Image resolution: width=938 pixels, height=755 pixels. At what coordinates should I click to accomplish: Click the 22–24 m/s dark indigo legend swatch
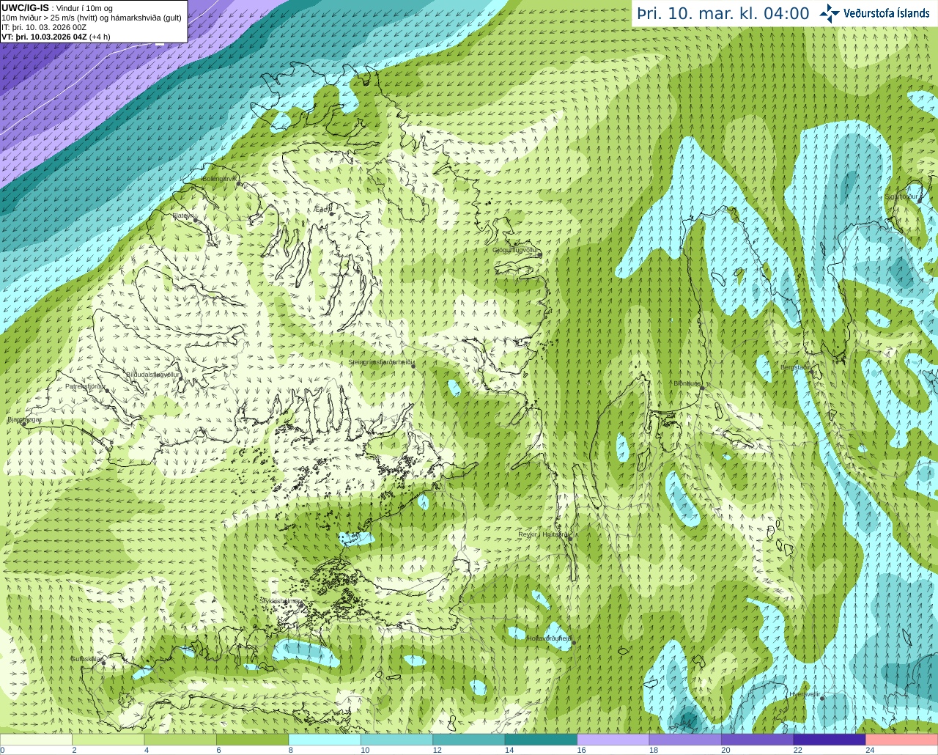pyautogui.click(x=830, y=740)
